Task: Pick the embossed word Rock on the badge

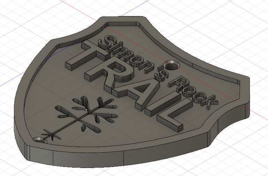Action: (193, 93)
